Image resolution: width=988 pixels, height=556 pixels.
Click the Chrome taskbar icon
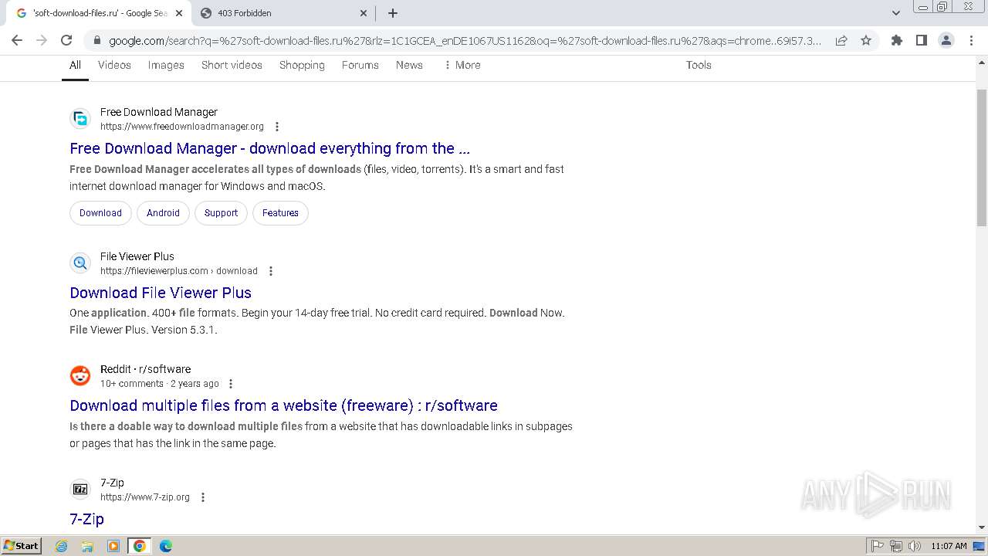(x=140, y=546)
